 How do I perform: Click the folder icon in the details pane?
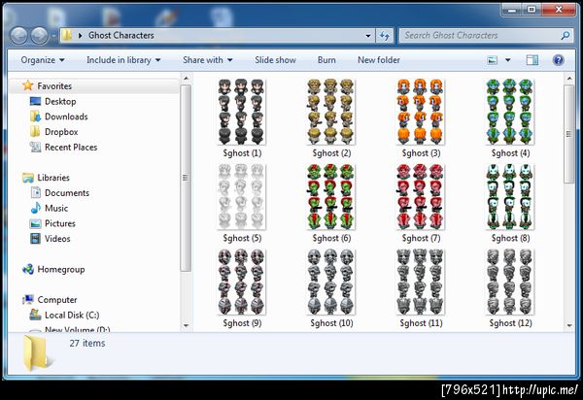36,353
